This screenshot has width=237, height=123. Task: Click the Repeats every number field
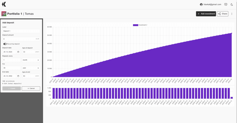(11, 60)
